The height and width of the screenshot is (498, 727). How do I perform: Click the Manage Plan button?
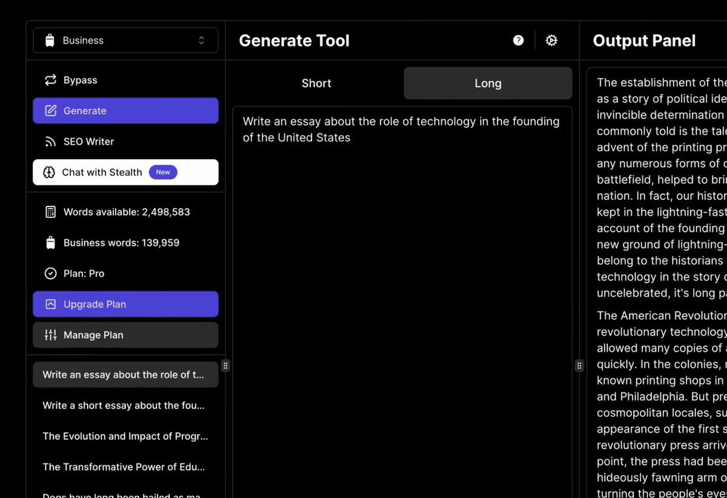(x=125, y=334)
